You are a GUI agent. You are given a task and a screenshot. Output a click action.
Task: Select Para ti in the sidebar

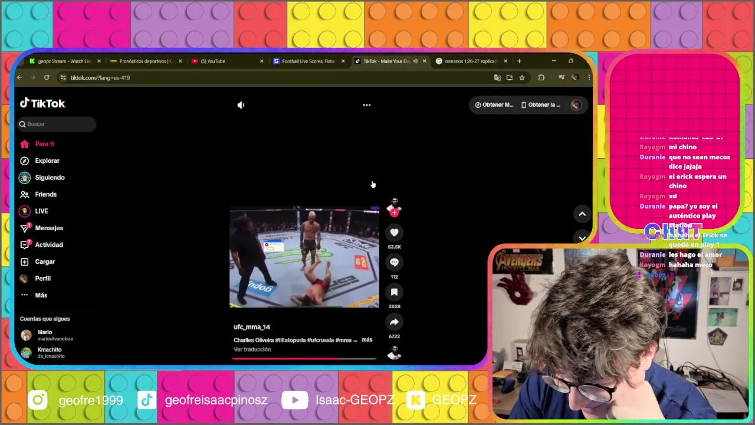coord(44,144)
